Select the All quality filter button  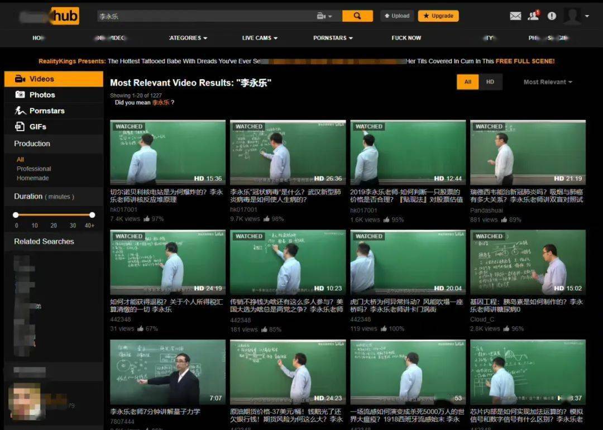pyautogui.click(x=468, y=82)
